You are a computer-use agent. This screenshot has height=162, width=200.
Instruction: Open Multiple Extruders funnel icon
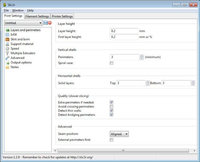pyautogui.click(x=7, y=53)
